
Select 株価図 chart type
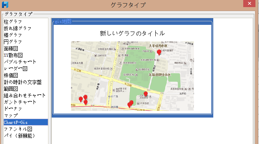click(x=26, y=75)
